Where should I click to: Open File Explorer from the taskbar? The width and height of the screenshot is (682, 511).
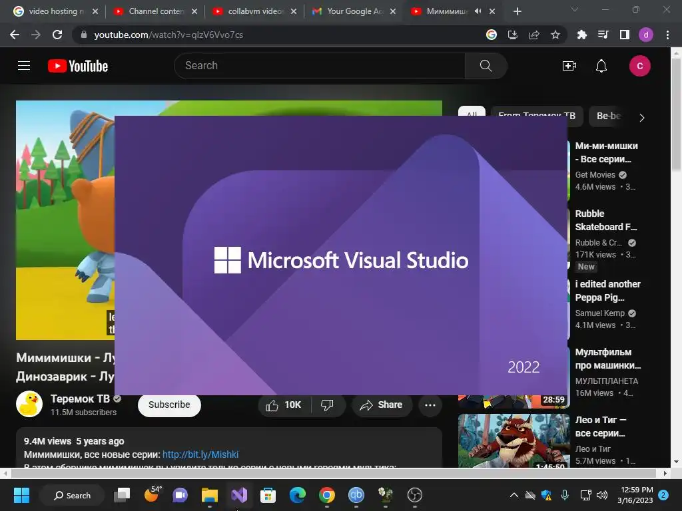(x=210, y=495)
